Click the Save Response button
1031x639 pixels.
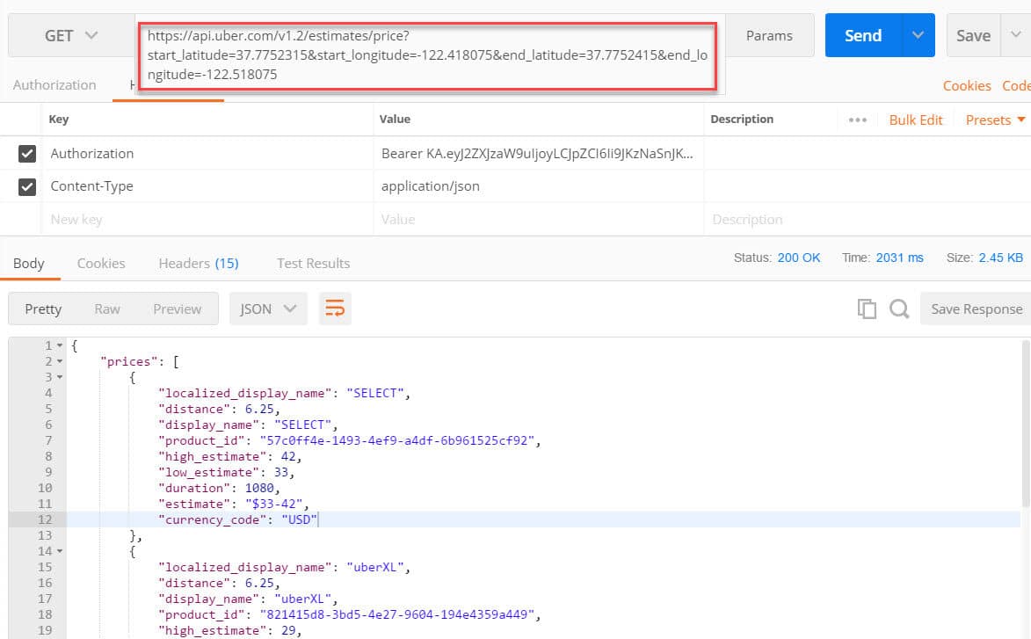(x=976, y=309)
